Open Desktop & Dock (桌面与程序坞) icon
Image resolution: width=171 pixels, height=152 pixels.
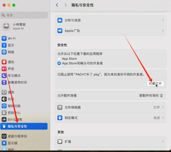(4, 136)
